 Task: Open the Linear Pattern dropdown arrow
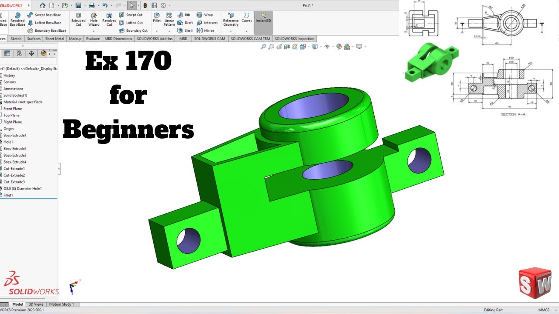pos(169,31)
